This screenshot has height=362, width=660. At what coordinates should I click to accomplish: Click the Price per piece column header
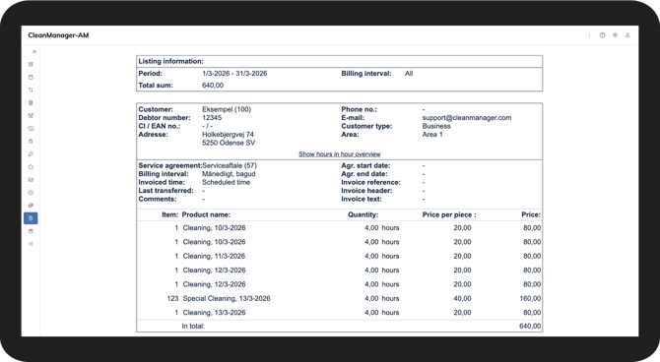[449, 214]
